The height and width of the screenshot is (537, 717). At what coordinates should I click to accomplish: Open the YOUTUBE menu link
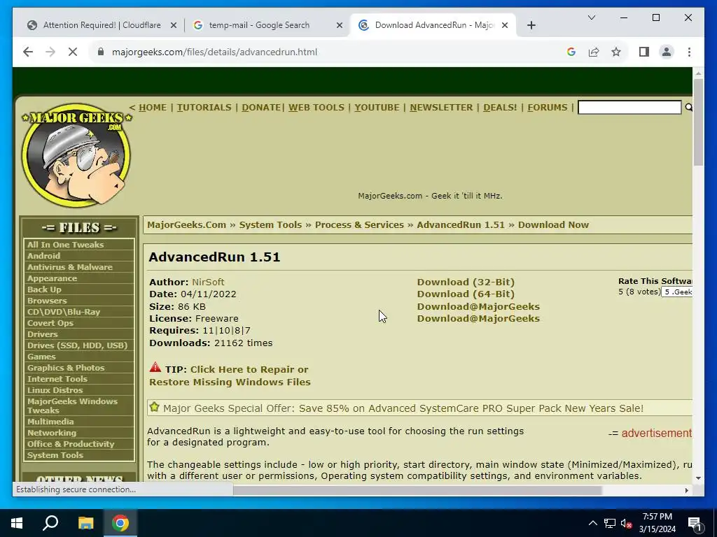click(x=377, y=107)
